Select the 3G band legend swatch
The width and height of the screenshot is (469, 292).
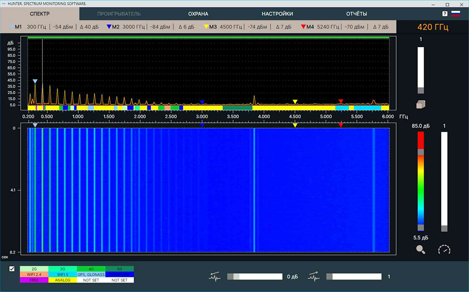click(x=62, y=269)
